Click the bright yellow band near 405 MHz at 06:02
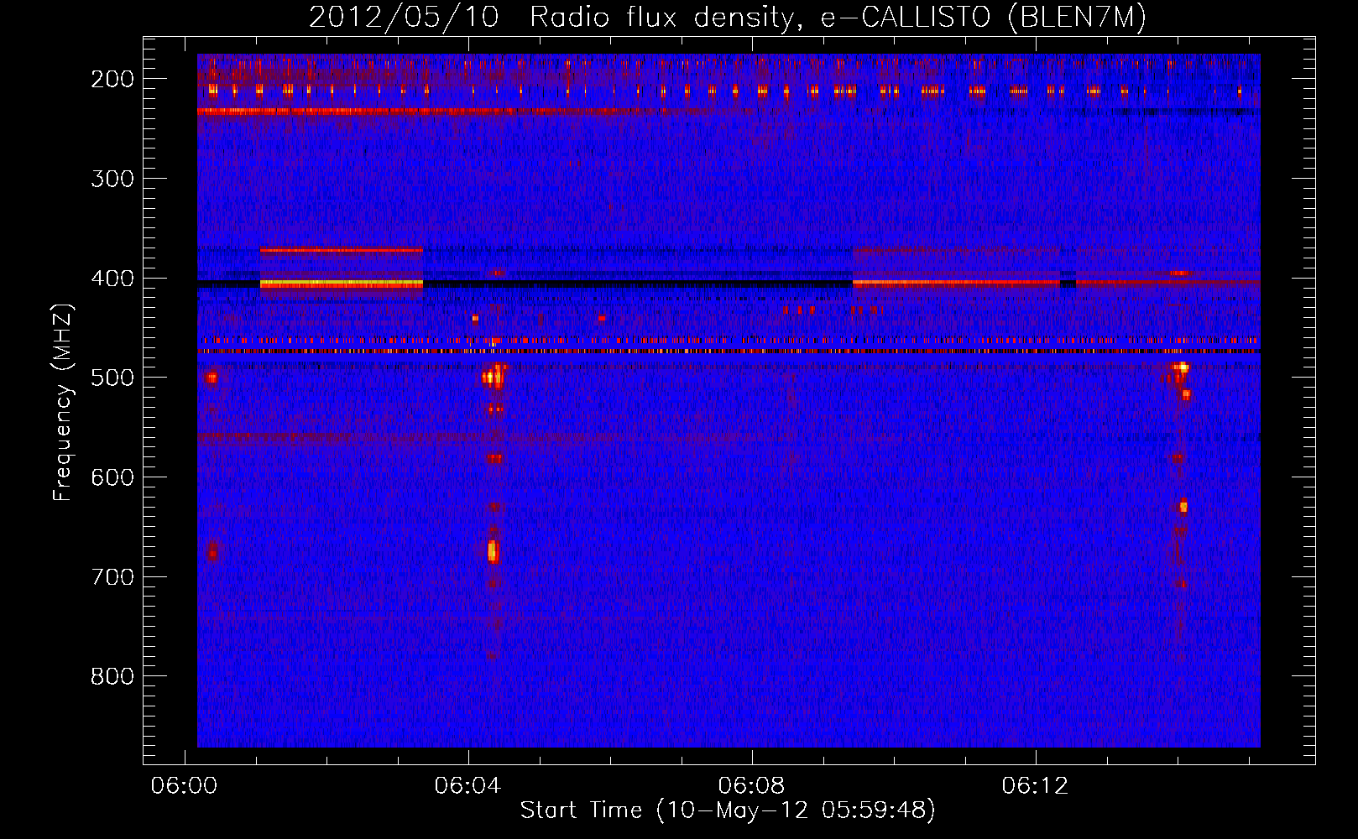Viewport: 1358px width, 839px height. [x=342, y=284]
